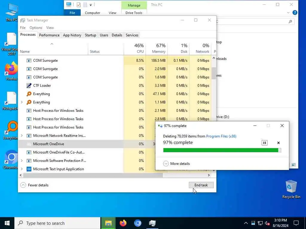
Task: Click Task Manager taskbar icon
Action: (x=152, y=223)
